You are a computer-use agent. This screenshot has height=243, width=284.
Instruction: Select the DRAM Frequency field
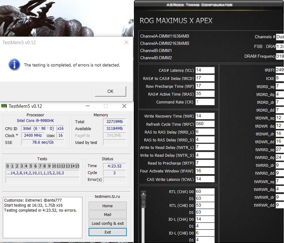coord(280,56)
